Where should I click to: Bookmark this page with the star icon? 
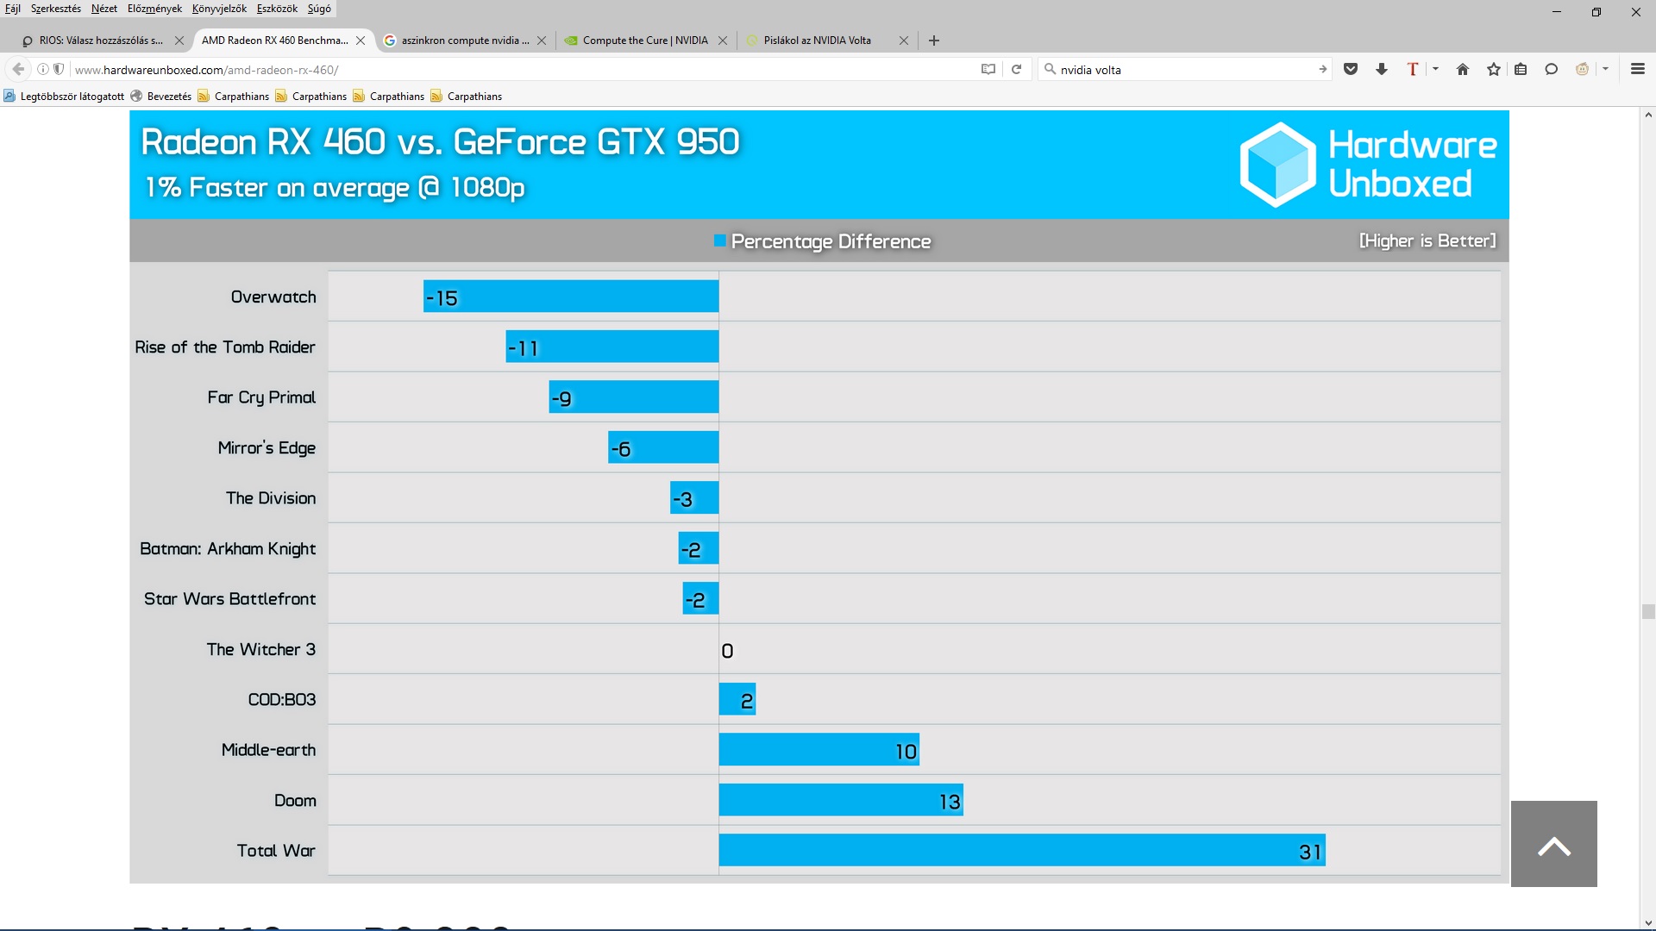(1494, 69)
